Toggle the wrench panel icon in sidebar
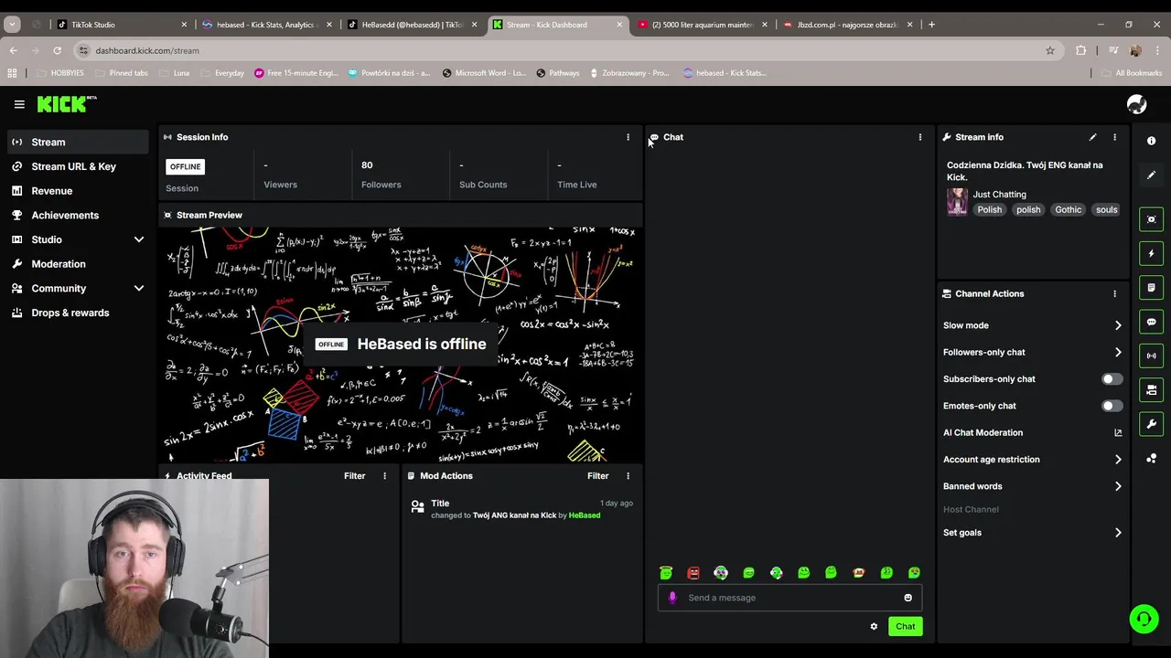 click(1151, 424)
